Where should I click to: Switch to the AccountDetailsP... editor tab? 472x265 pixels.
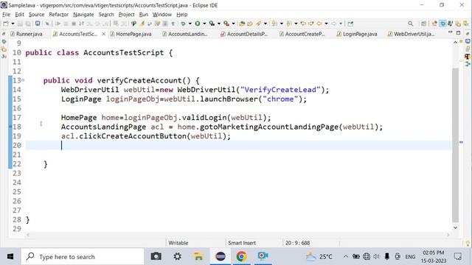coord(244,34)
